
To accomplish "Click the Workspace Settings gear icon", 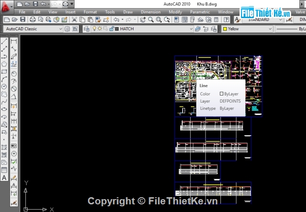I will 67,29.
